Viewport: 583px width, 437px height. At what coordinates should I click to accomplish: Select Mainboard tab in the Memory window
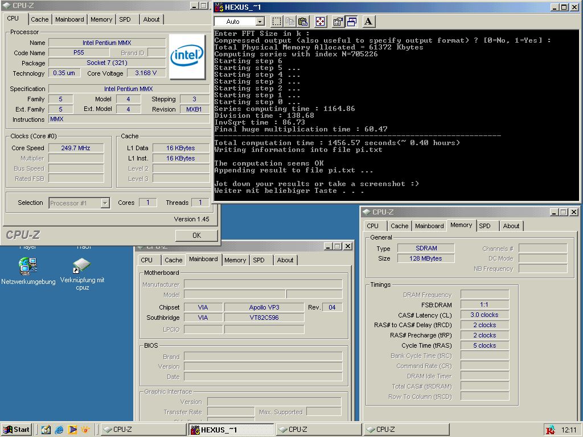click(429, 226)
